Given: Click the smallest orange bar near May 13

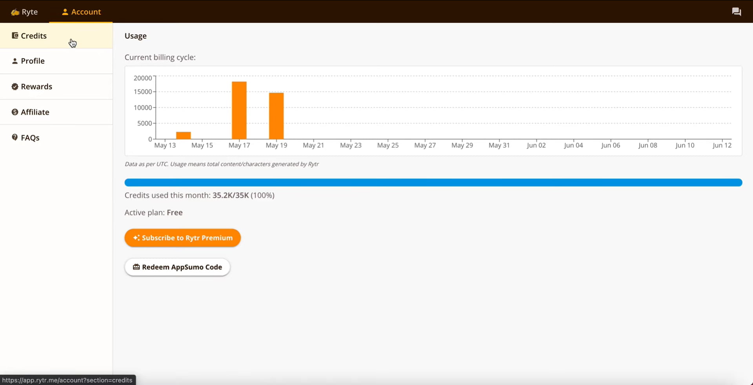Looking at the screenshot, I should tap(183, 135).
